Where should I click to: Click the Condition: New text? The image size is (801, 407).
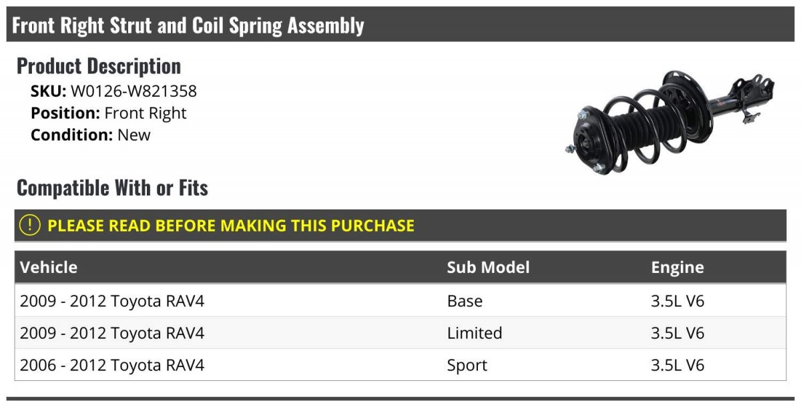(x=91, y=135)
